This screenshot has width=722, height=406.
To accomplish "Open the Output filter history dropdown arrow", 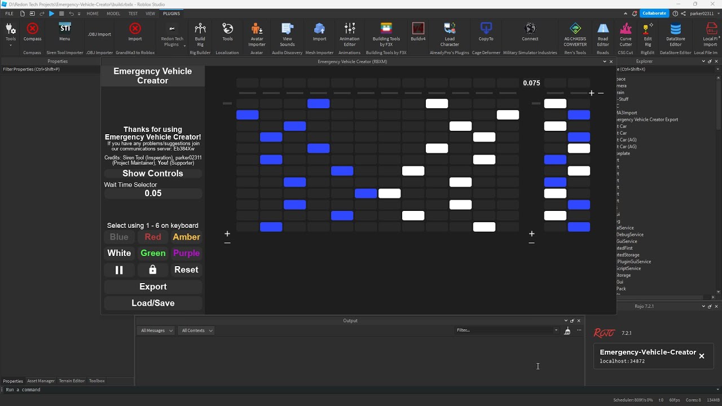I will pyautogui.click(x=556, y=330).
